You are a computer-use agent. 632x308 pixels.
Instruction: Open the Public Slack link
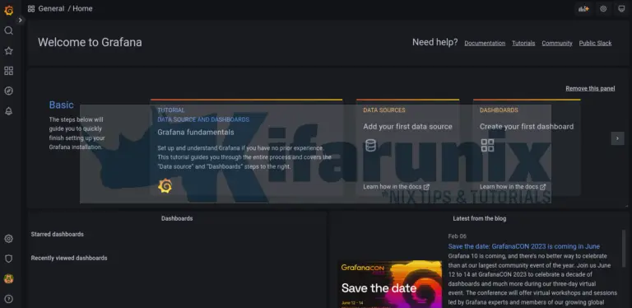click(x=595, y=43)
